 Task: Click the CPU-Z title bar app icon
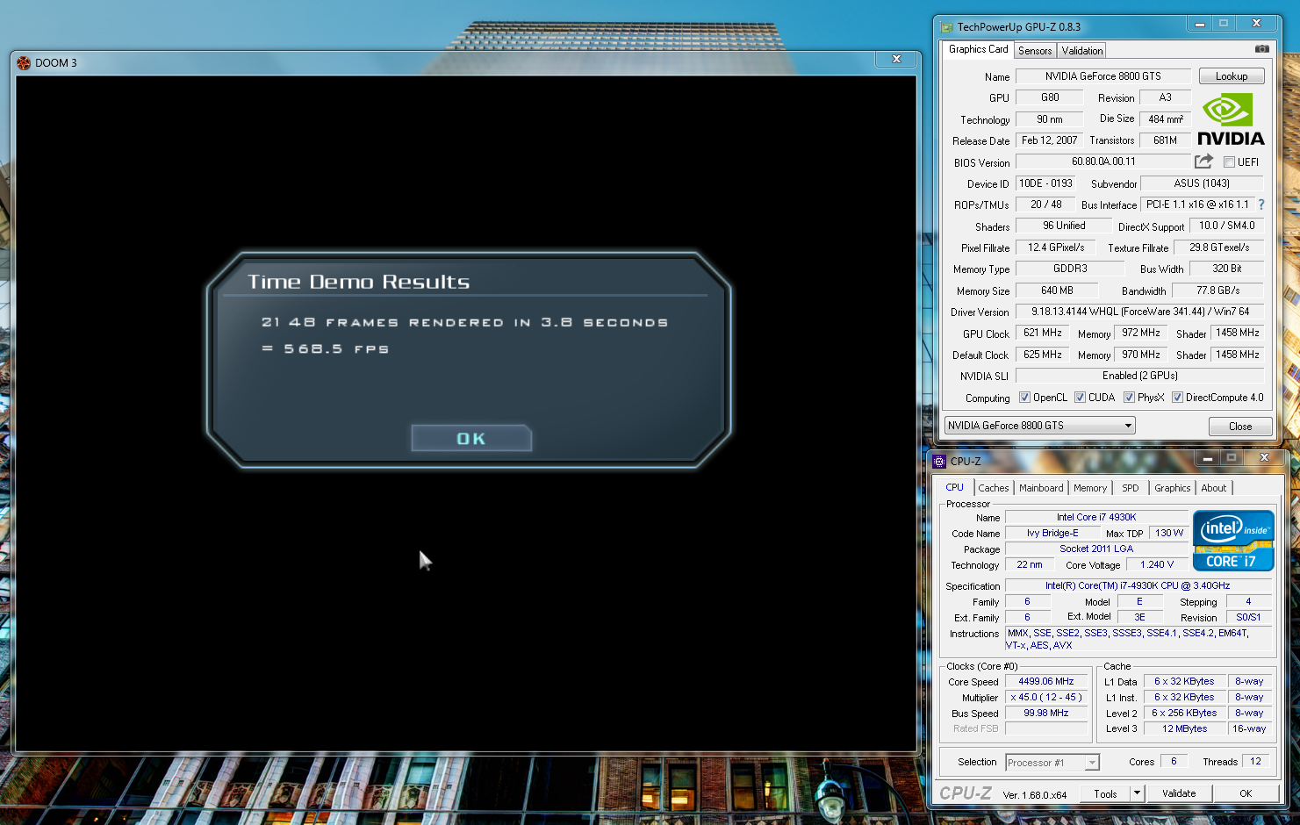pyautogui.click(x=939, y=461)
